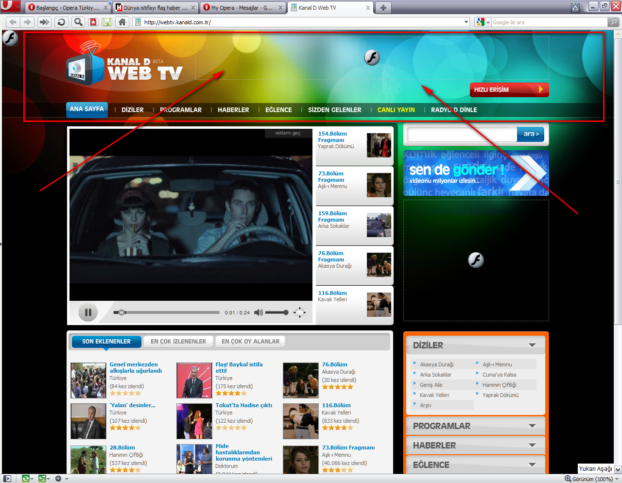Viewport: 622px width, 483px height.
Task: Open the Yaprak Dökümü series link
Action: click(x=501, y=395)
